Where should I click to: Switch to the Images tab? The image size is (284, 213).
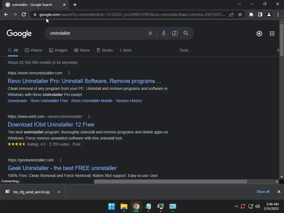pyautogui.click(x=58, y=50)
